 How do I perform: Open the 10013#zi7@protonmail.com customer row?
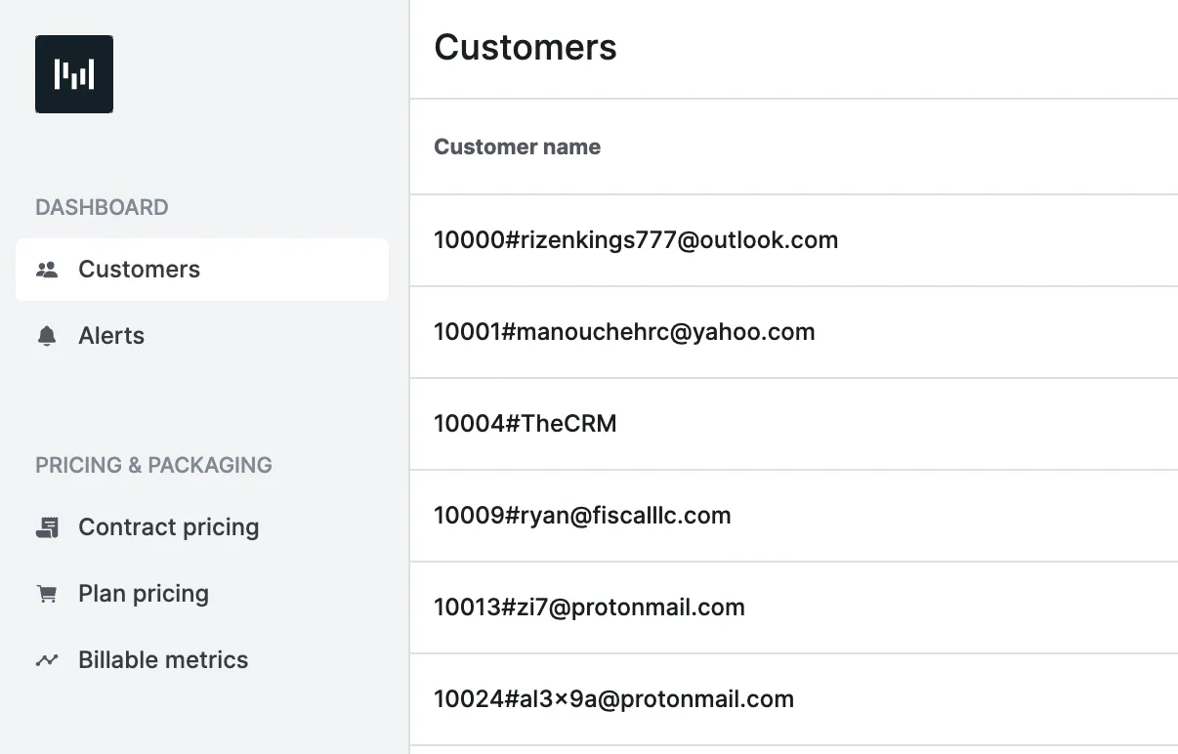(589, 607)
